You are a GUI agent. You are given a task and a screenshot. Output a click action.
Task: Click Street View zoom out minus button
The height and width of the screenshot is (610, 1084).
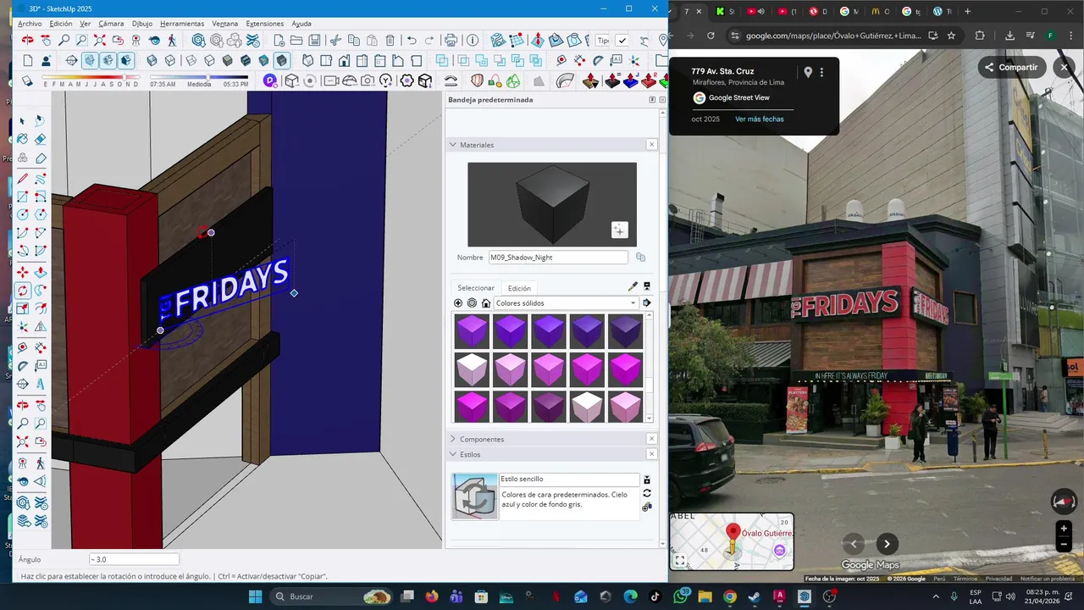(1065, 545)
